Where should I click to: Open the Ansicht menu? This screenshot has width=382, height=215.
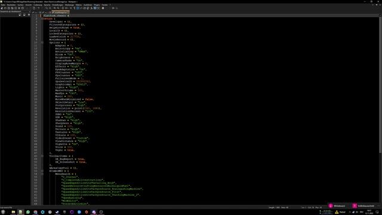(x=29, y=5)
